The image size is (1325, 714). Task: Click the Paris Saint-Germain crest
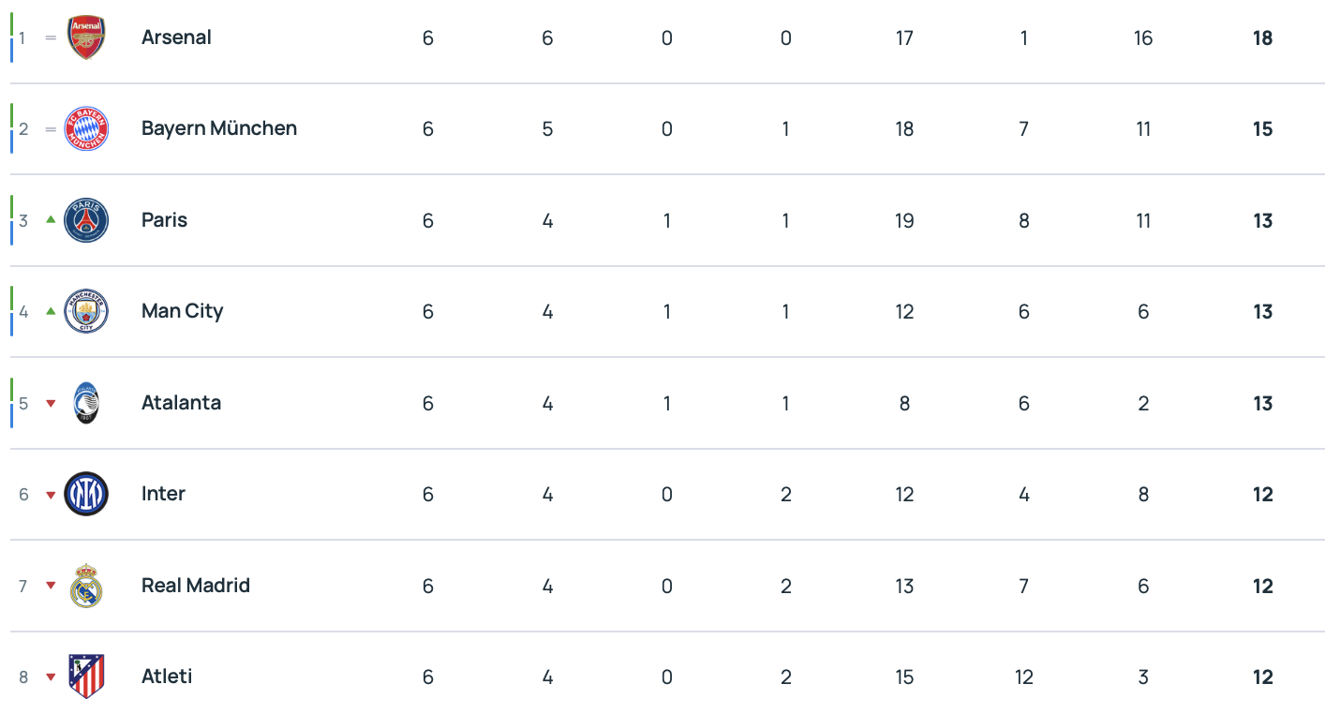tap(86, 221)
